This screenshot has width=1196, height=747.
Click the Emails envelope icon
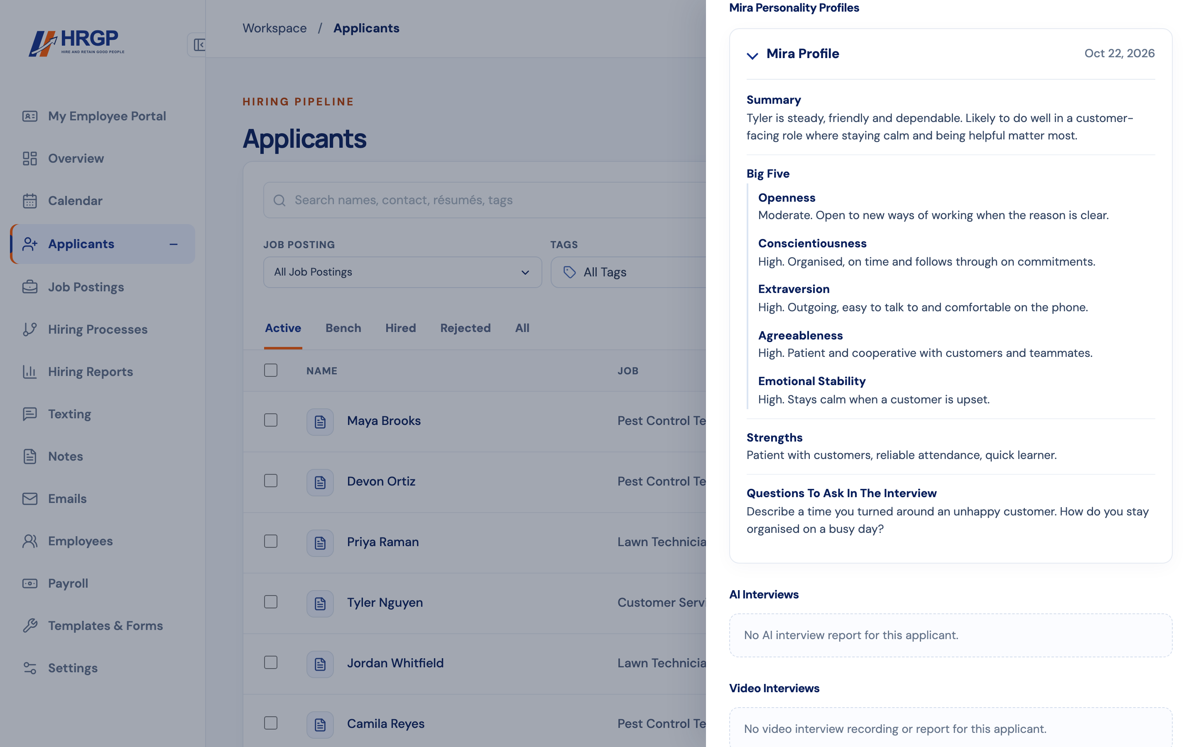coord(29,498)
